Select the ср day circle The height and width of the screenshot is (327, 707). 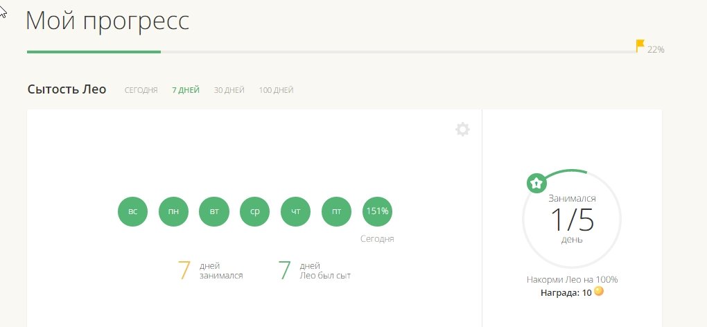tap(254, 212)
